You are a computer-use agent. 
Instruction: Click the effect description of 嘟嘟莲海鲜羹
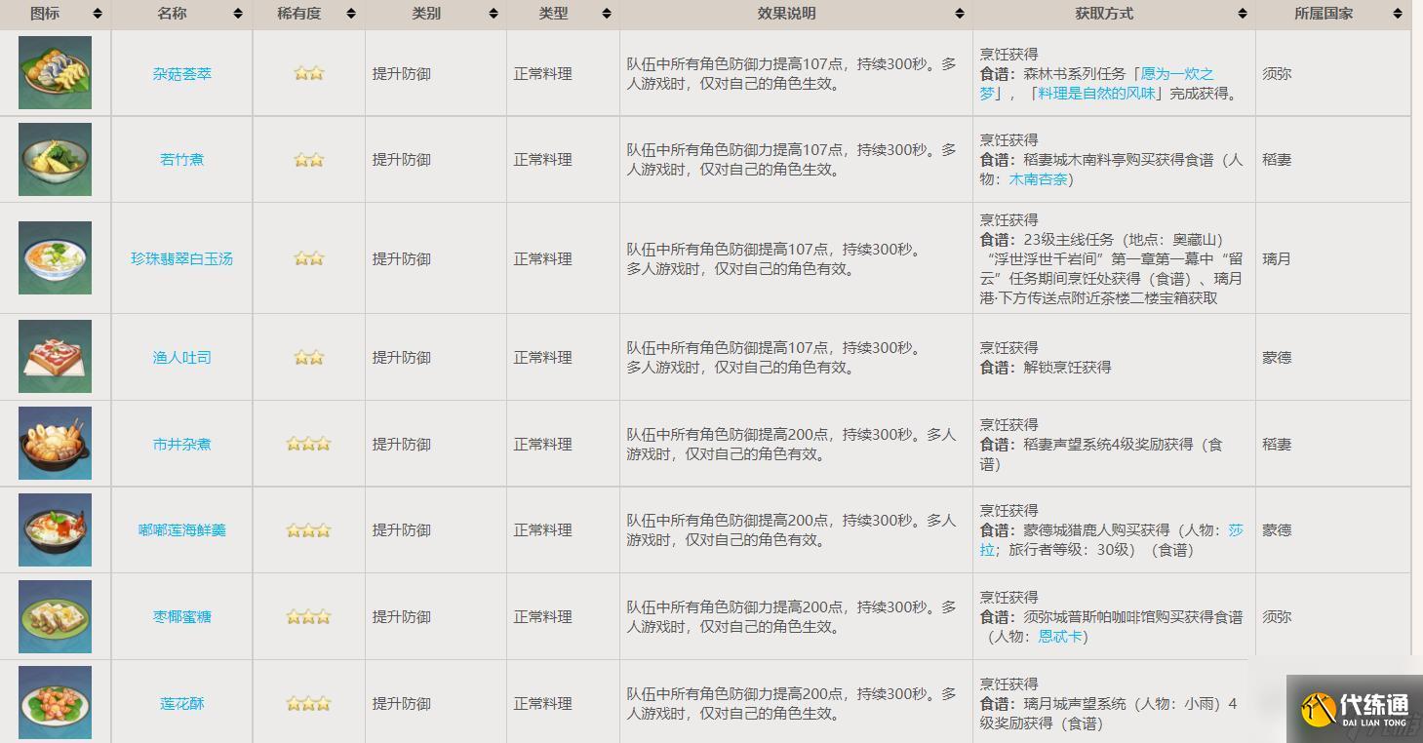tap(792, 529)
